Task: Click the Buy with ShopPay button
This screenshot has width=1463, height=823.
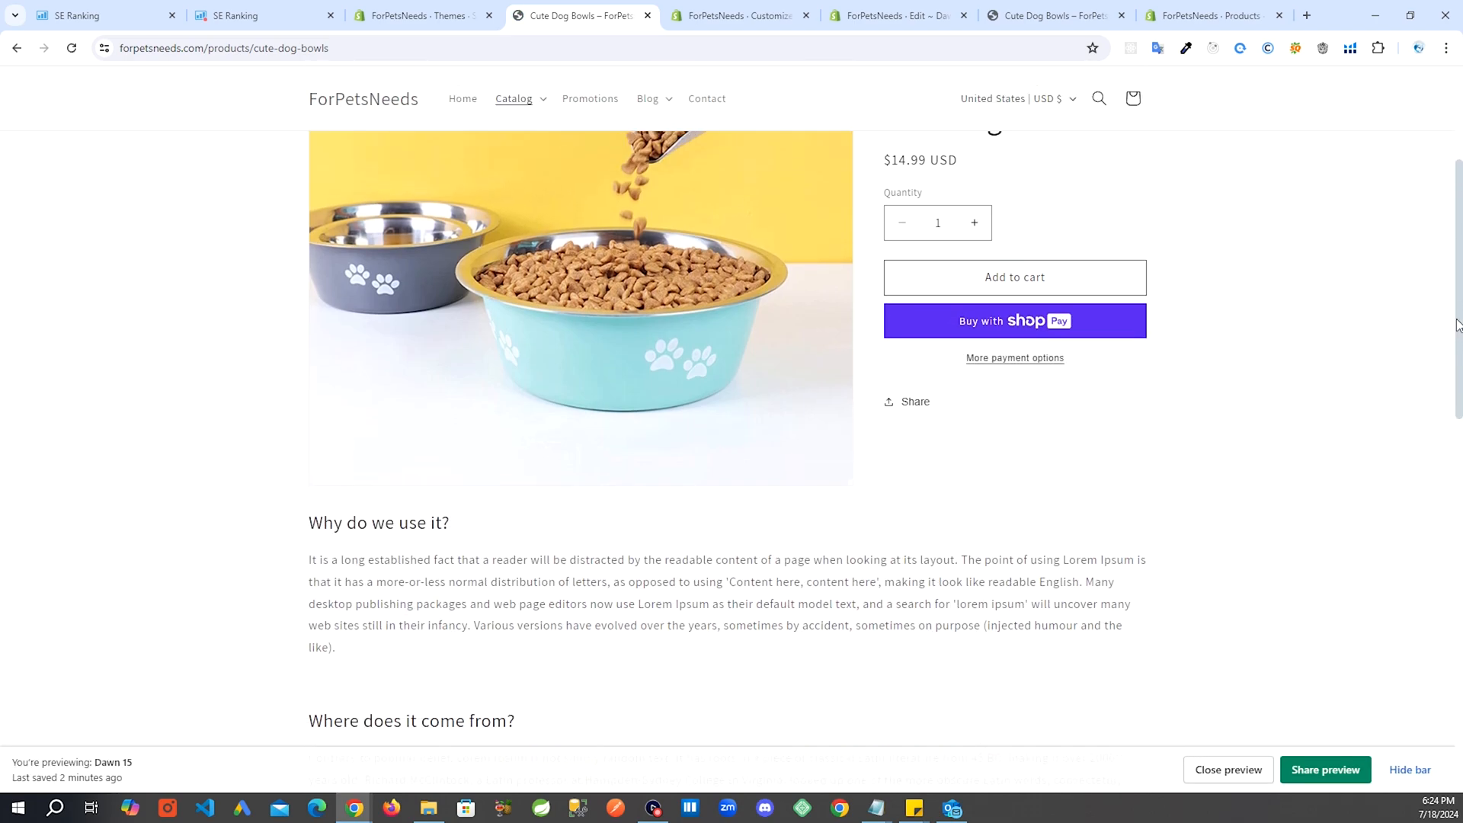Action: click(1015, 321)
